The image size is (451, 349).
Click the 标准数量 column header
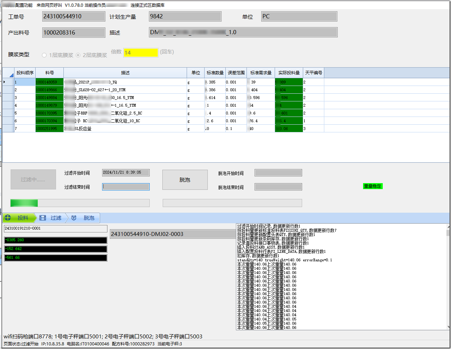(215, 73)
